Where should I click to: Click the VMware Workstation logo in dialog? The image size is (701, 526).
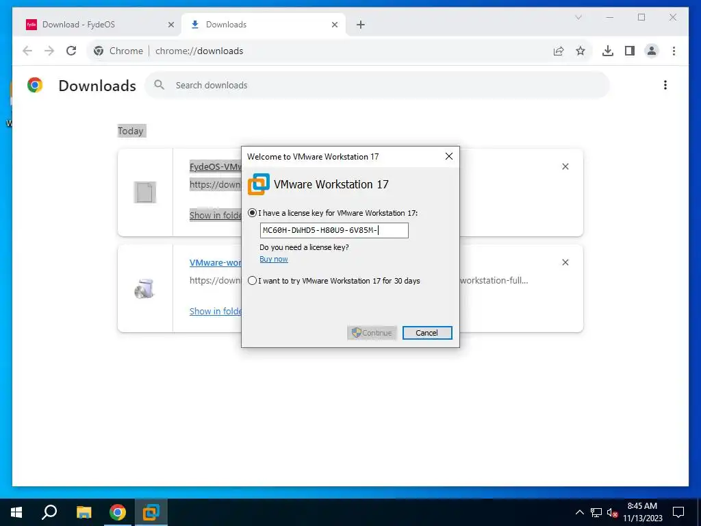(x=259, y=184)
